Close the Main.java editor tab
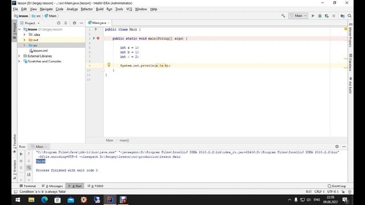 (x=108, y=23)
